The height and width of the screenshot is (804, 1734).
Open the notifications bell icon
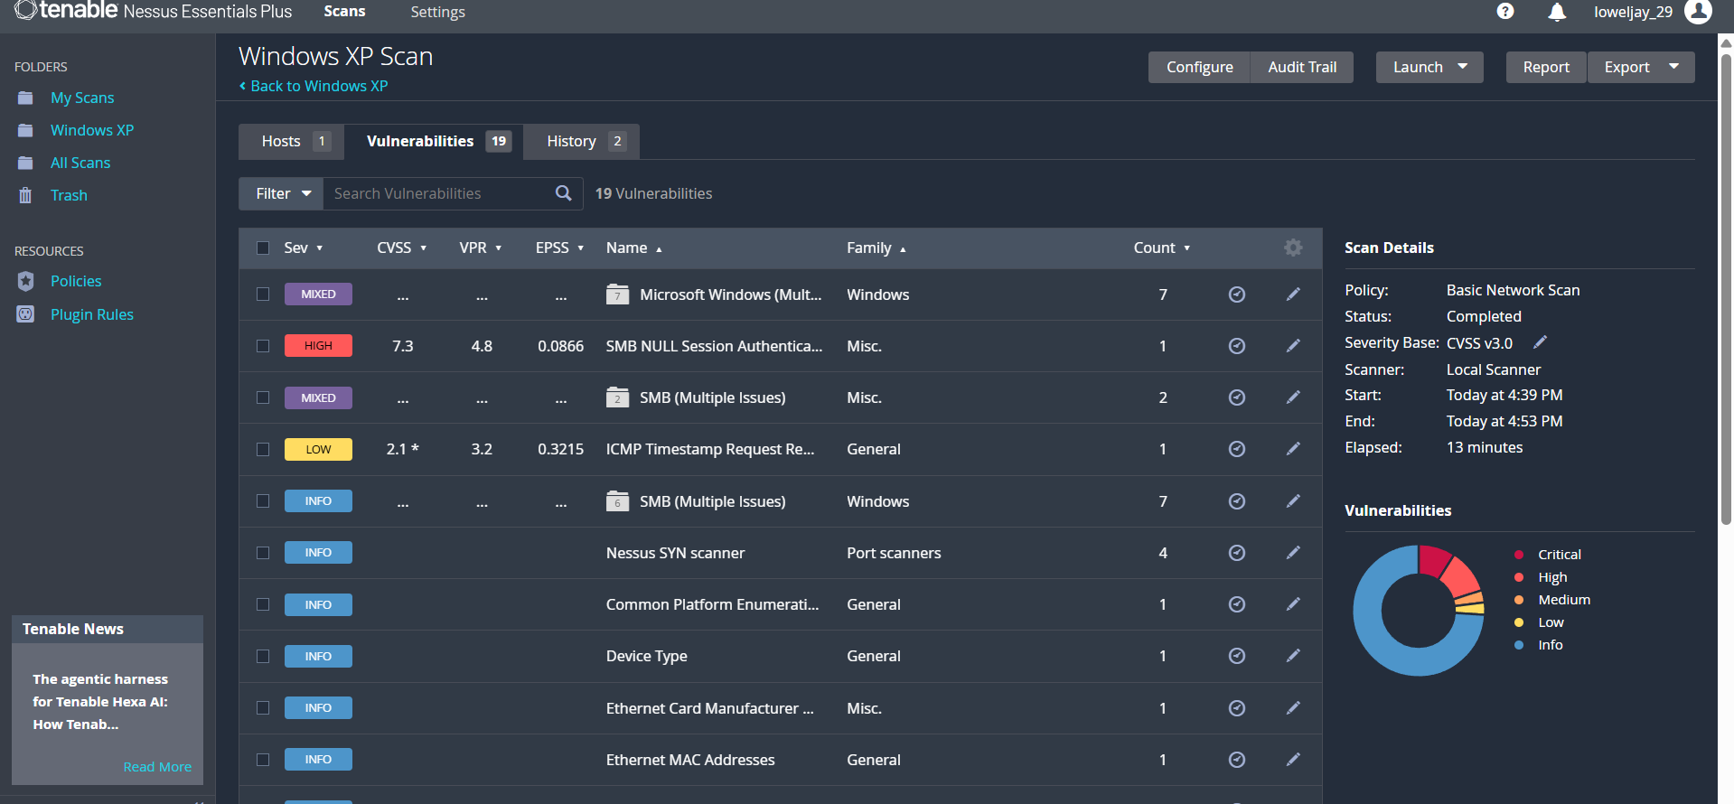[x=1557, y=12]
